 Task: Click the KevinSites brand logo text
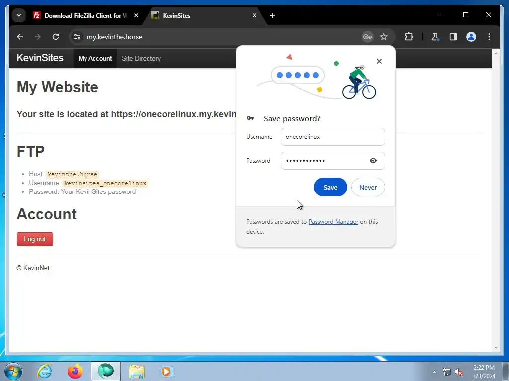click(x=40, y=58)
